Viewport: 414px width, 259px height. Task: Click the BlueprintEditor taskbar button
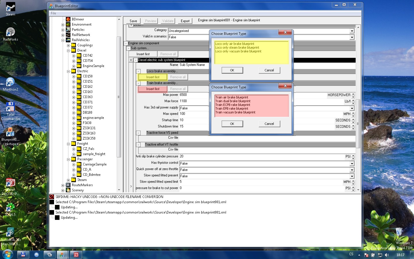(x=62, y=255)
